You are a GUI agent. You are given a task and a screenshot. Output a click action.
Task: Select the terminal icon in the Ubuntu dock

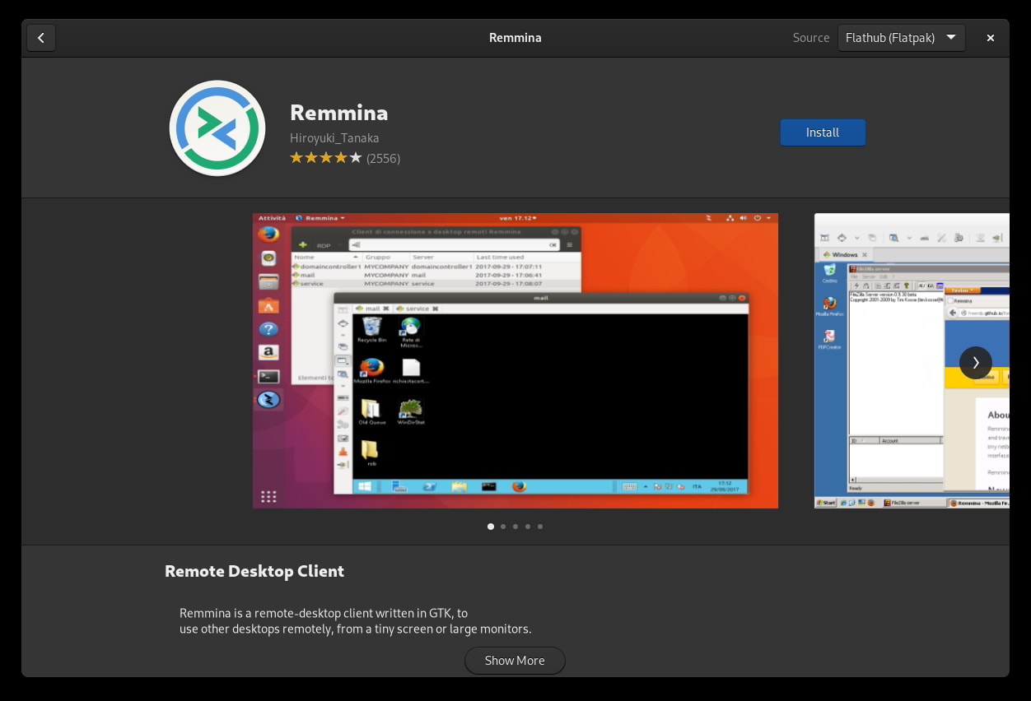[268, 377]
